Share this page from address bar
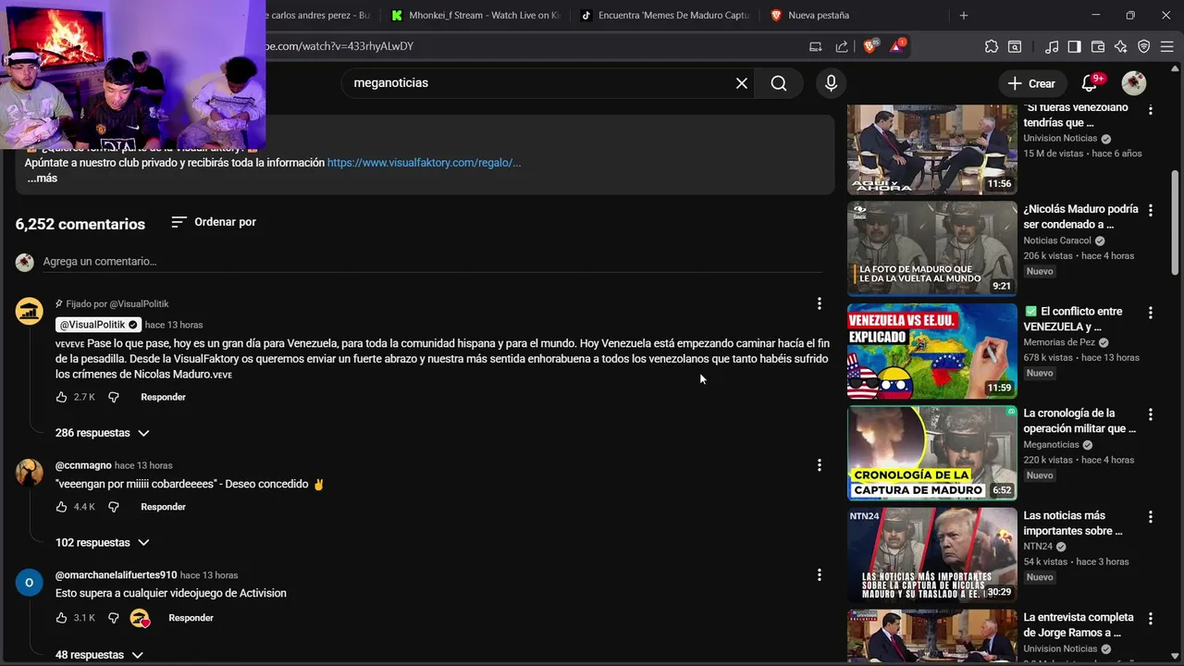The image size is (1184, 666). (x=842, y=46)
